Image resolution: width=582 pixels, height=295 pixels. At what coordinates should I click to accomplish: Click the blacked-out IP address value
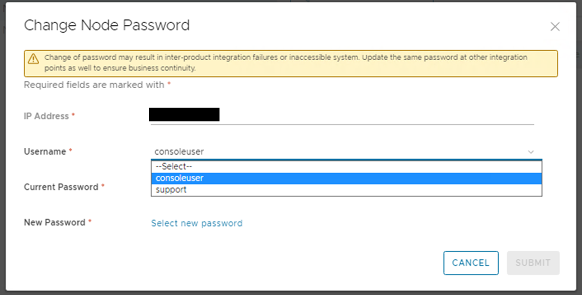pos(184,115)
